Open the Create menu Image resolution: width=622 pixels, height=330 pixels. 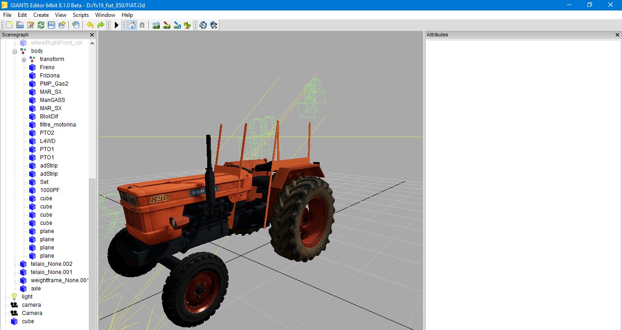41,15
